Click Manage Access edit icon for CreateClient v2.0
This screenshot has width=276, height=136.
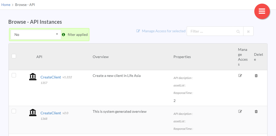click(240, 111)
